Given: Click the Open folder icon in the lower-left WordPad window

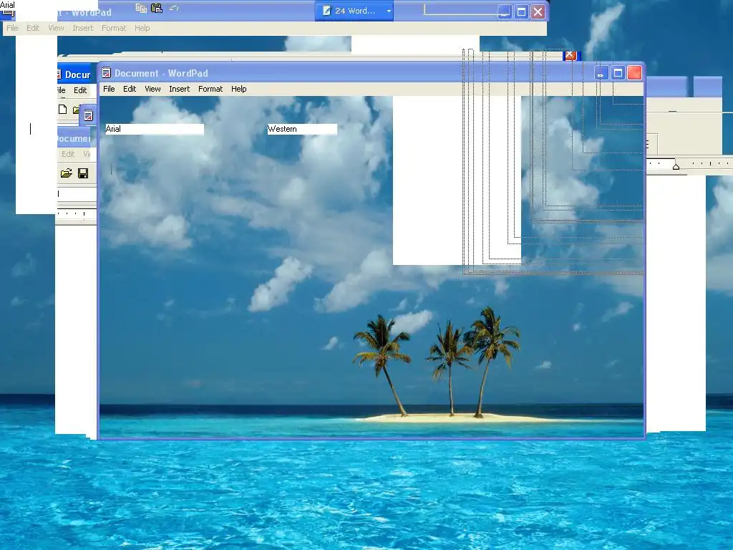Looking at the screenshot, I should (67, 173).
